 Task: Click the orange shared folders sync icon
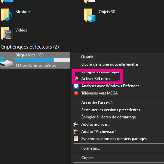[x=76, y=139]
